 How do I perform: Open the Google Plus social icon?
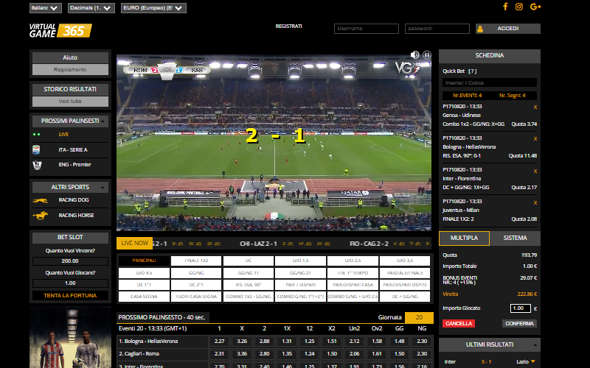click(535, 7)
